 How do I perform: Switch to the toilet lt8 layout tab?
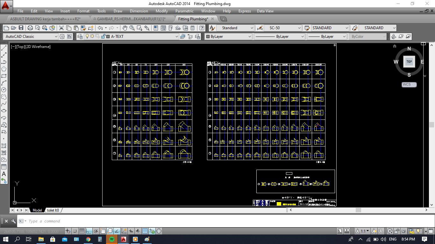[x=53, y=210]
